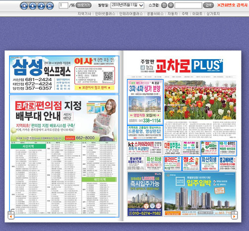Open the 삼성 익스프레스 moving ad
Image resolution: width=249 pixels, height=231 pixels.
click(x=64, y=75)
